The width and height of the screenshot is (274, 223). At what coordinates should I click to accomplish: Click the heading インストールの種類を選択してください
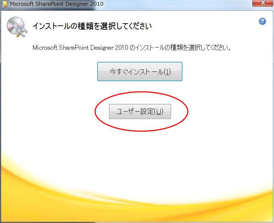coord(92,26)
